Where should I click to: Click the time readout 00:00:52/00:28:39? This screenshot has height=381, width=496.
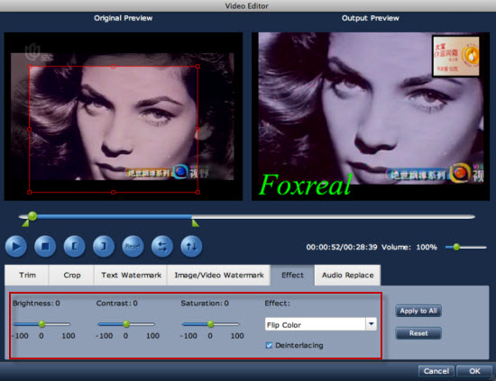(x=342, y=247)
